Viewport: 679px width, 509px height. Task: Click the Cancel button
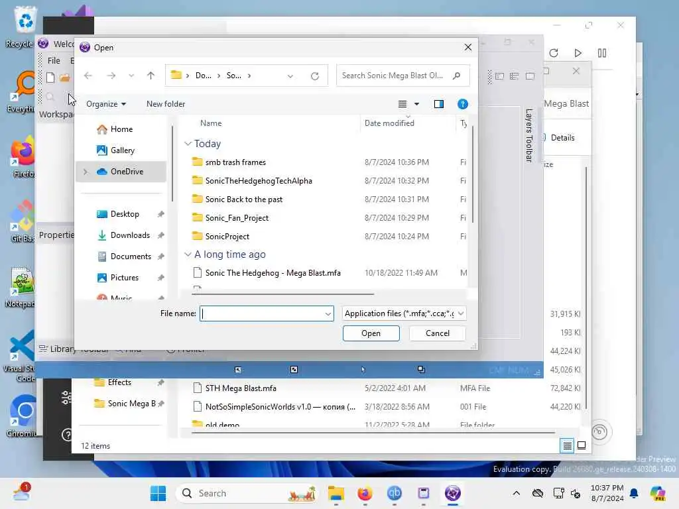(x=438, y=333)
